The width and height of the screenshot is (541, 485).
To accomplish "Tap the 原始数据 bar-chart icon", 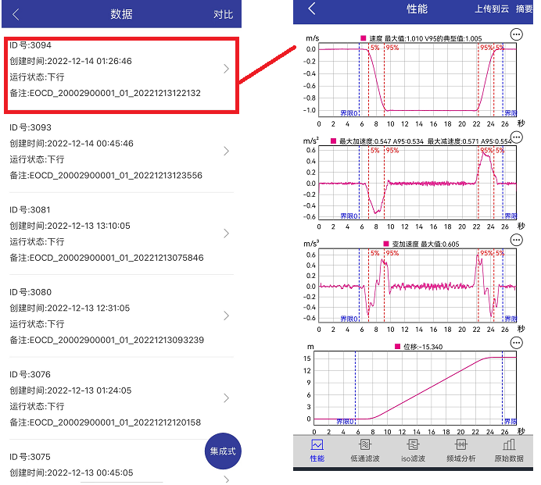I will tap(509, 444).
